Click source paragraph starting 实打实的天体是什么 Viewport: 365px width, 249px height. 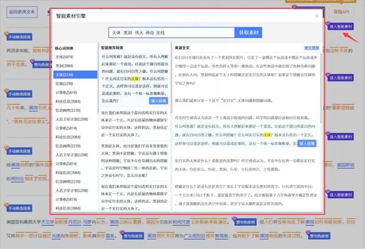(246, 165)
